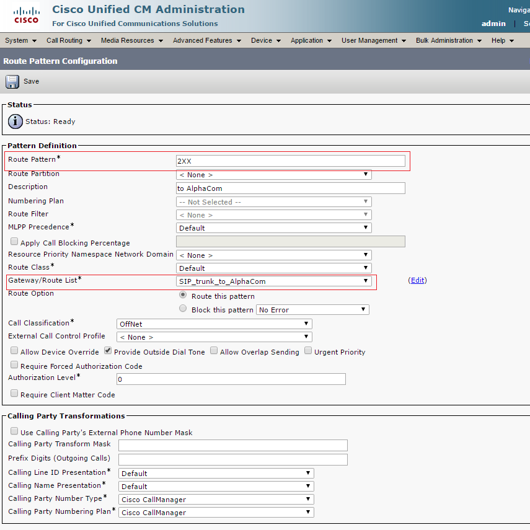The width and height of the screenshot is (530, 530).
Task: Open the Device menu
Action: click(265, 40)
